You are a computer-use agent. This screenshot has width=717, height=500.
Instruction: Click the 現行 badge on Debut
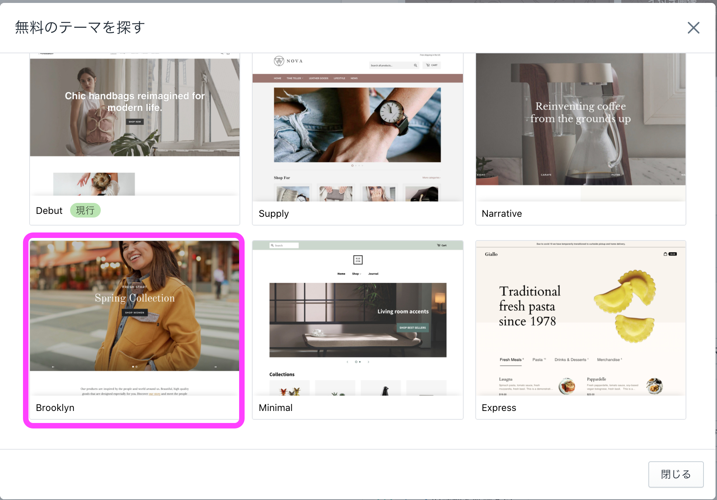coord(85,210)
